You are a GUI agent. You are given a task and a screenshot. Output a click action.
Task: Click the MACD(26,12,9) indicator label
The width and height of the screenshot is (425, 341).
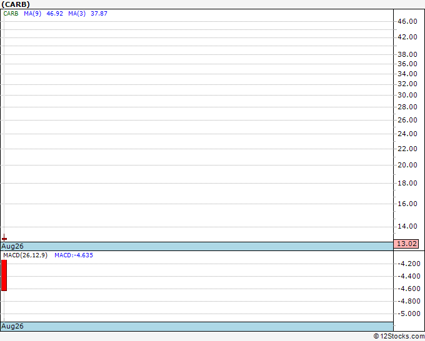coord(25,255)
